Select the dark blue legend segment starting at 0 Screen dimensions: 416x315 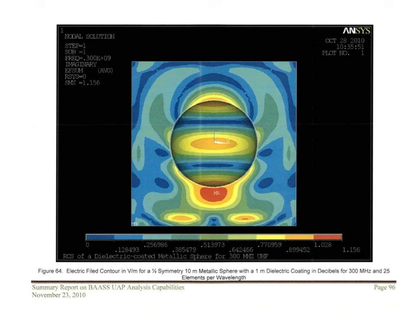[100, 237]
